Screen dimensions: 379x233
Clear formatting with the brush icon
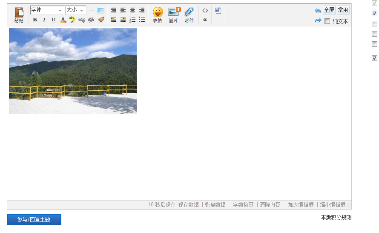pos(101,20)
